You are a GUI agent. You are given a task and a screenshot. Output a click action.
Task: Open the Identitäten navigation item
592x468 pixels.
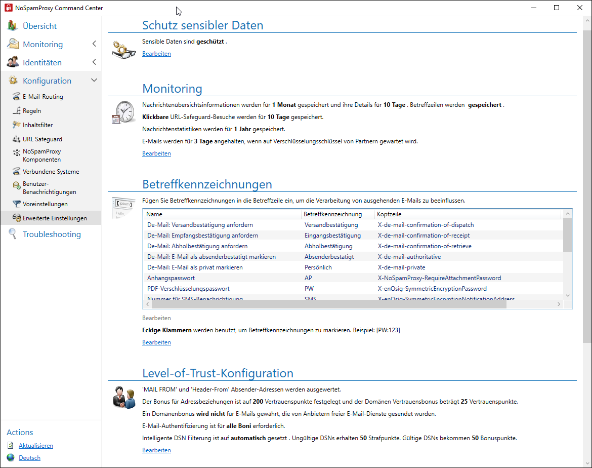(x=42, y=62)
